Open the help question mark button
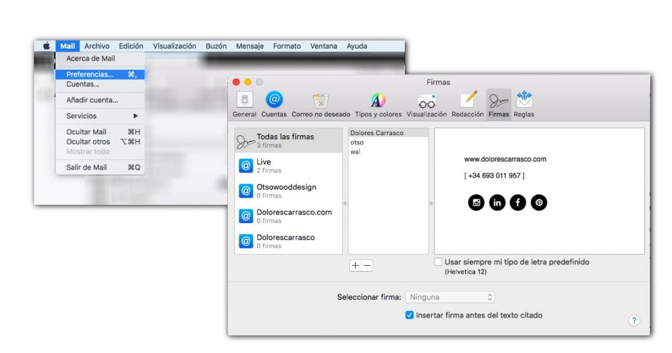This screenshot has width=672, height=353. pyautogui.click(x=634, y=320)
